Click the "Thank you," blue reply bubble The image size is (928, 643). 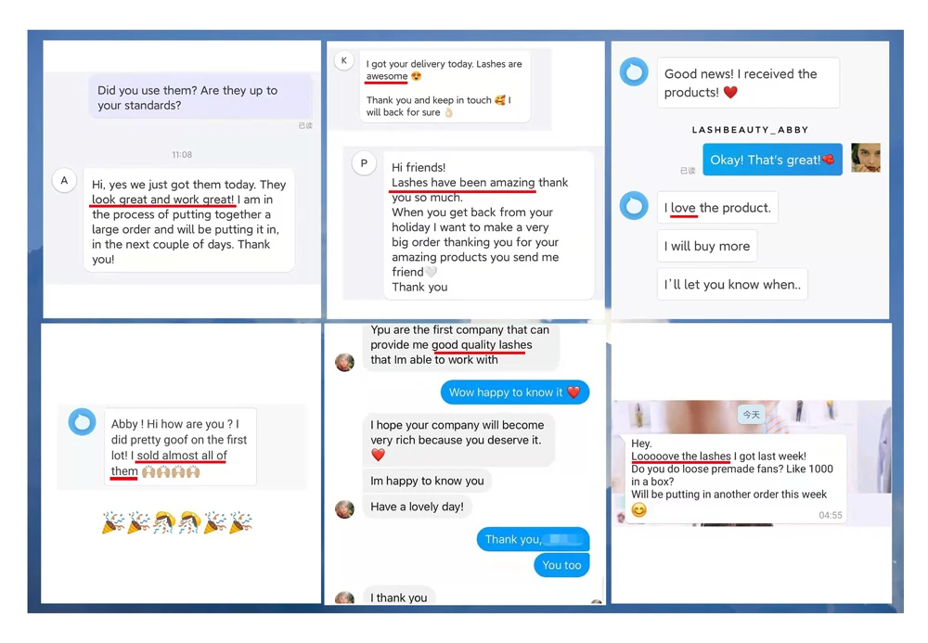tap(533, 539)
